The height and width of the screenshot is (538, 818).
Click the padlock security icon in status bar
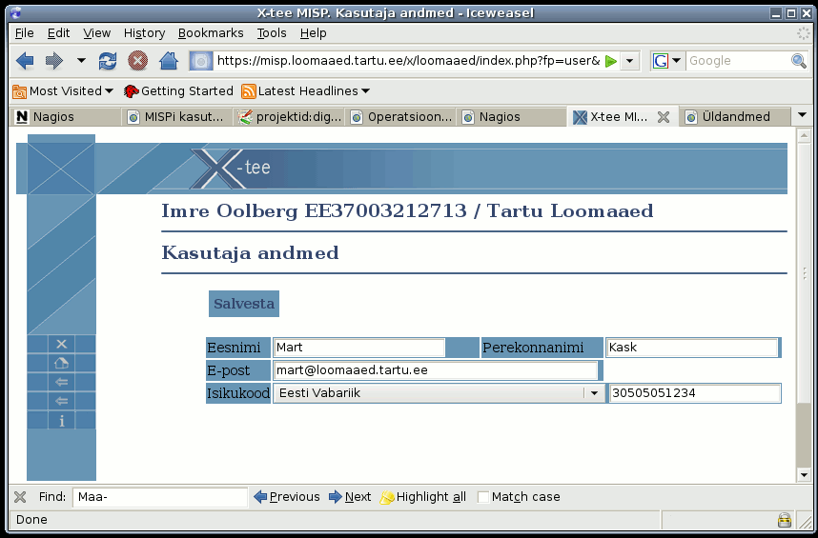[x=784, y=520]
